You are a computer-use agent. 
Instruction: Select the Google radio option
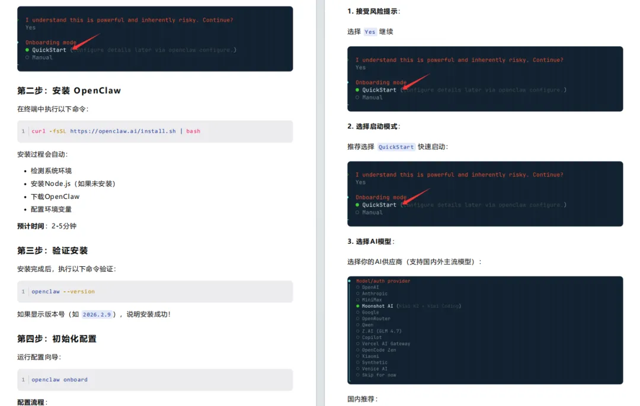367,312
